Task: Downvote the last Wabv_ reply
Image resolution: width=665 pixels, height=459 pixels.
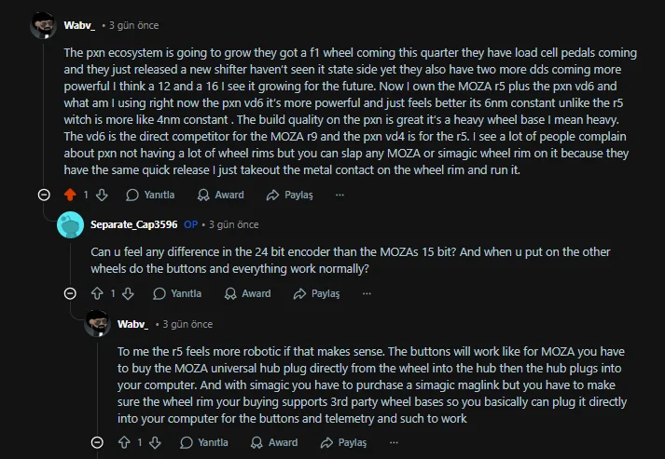Action: tap(157, 442)
